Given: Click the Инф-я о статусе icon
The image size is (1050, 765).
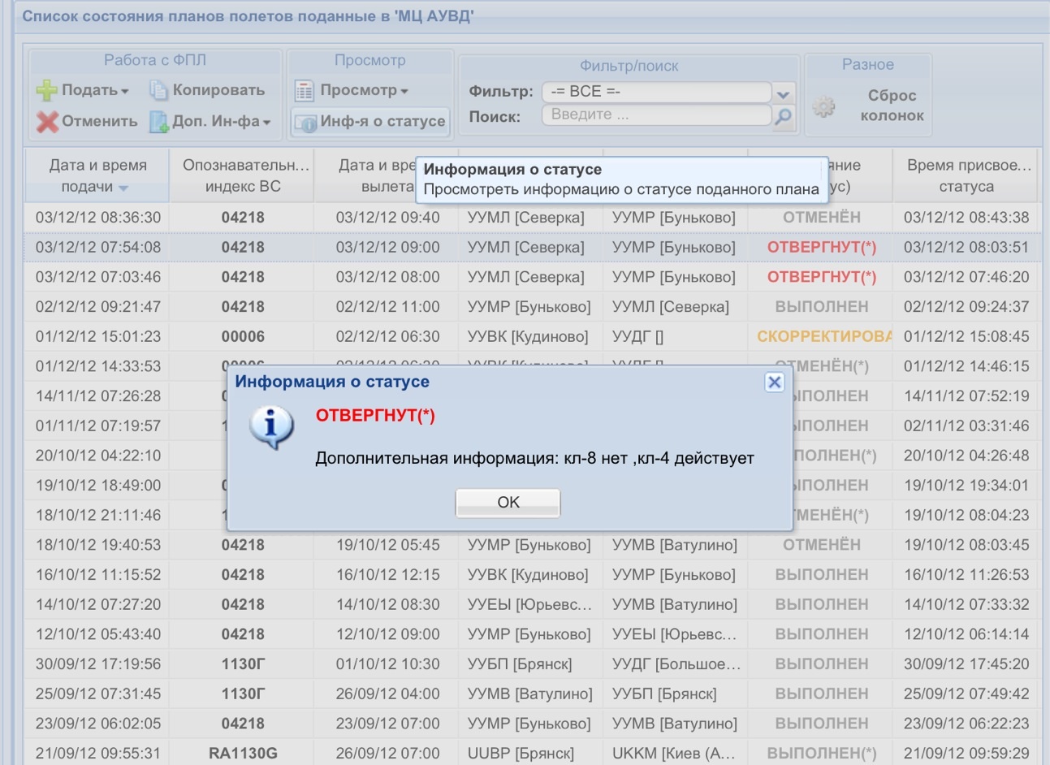Looking at the screenshot, I should pyautogui.click(x=305, y=122).
